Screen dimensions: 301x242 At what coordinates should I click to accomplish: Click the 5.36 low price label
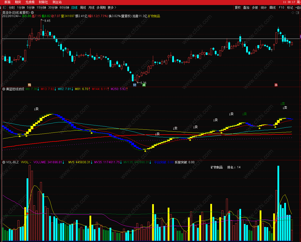click(143, 83)
